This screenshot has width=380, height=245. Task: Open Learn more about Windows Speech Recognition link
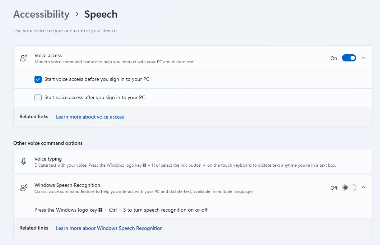tap(109, 228)
